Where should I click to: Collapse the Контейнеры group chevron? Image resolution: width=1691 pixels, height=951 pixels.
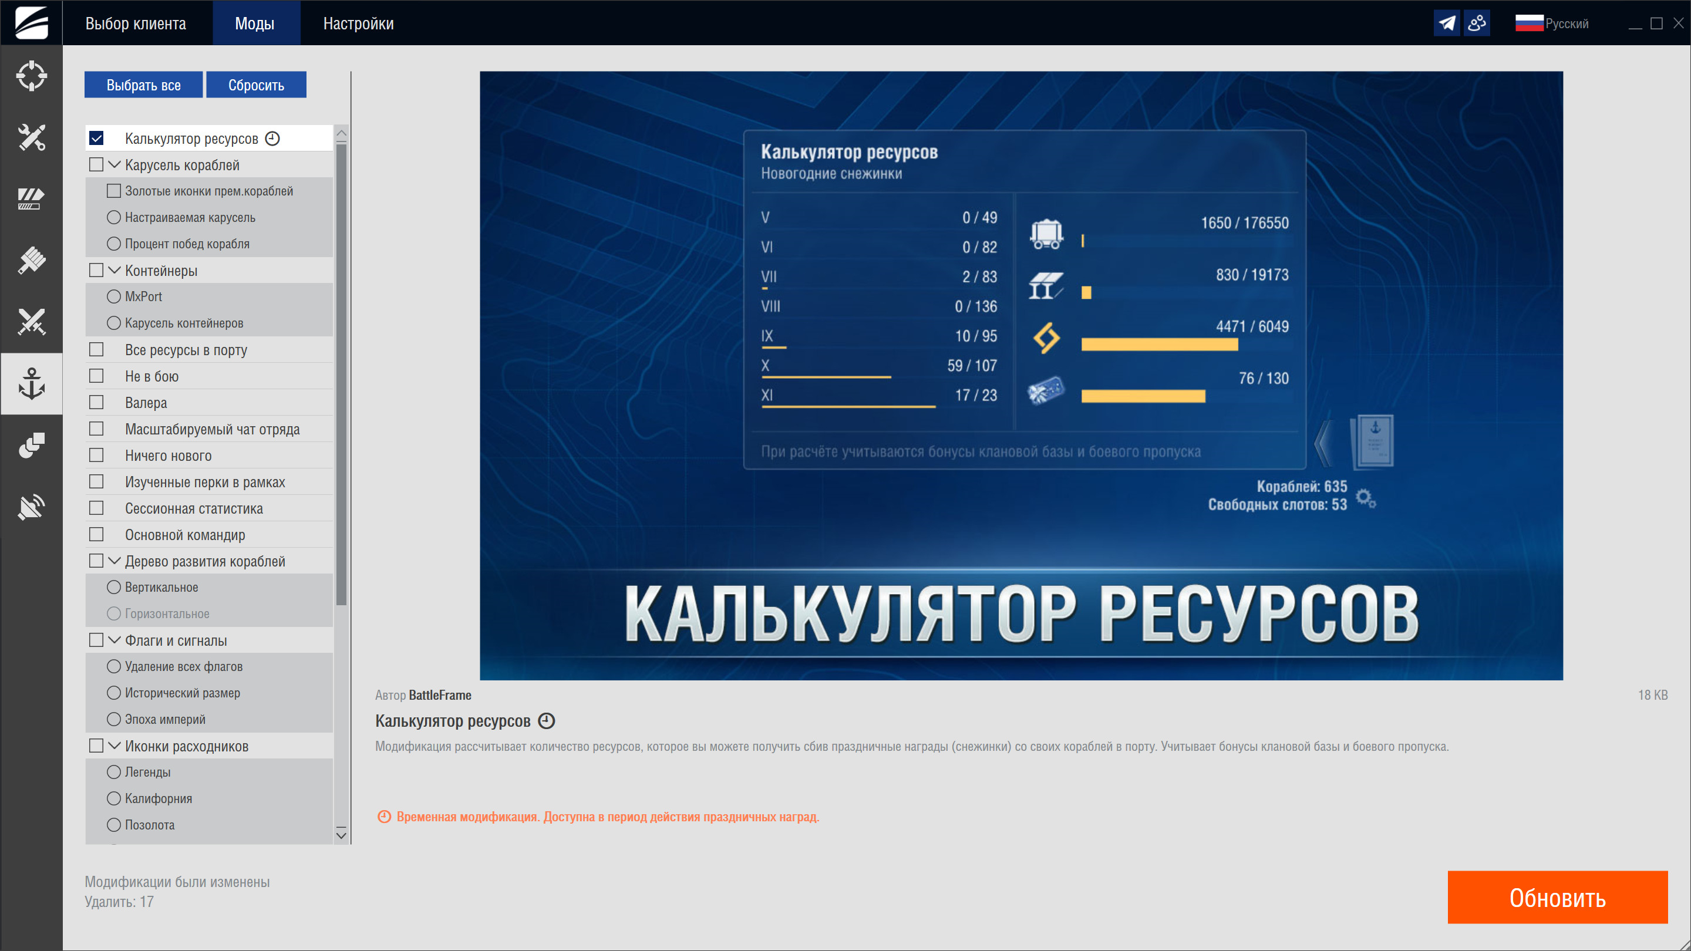tap(114, 271)
